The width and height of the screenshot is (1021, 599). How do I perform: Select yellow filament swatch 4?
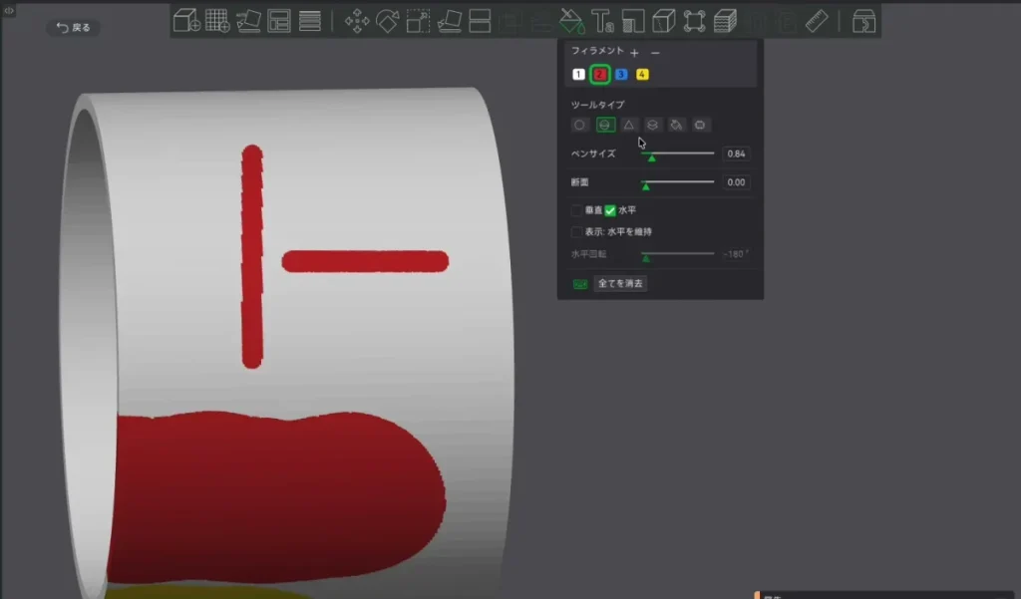[642, 74]
